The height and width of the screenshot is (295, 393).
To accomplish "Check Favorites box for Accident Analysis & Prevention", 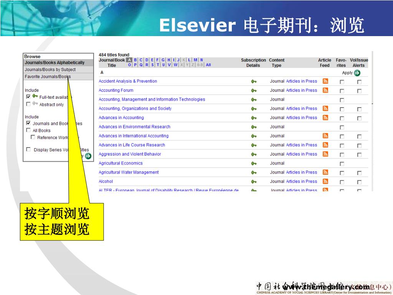I will point(342,82).
